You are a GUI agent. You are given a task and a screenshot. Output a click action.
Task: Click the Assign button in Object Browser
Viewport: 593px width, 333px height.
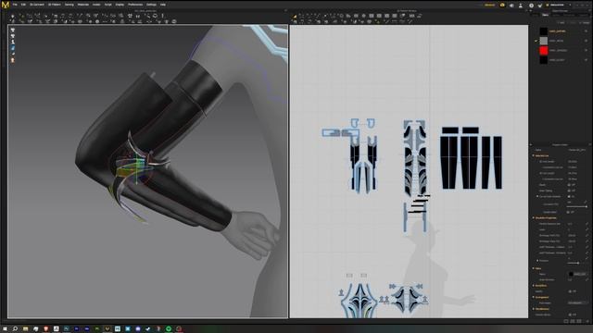coord(586,22)
